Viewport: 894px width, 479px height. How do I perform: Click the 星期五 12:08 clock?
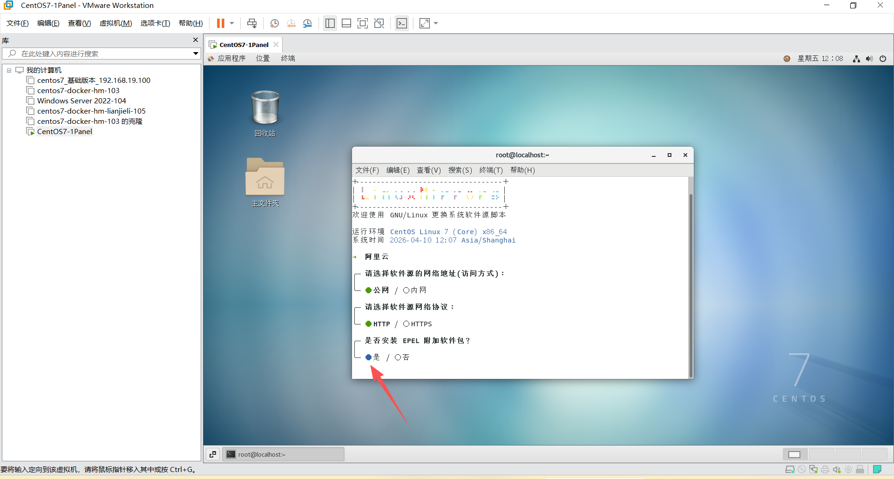pyautogui.click(x=820, y=58)
